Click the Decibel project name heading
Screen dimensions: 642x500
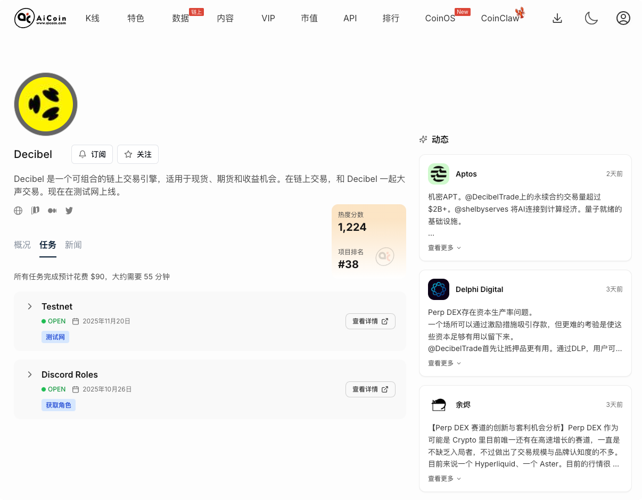[33, 154]
